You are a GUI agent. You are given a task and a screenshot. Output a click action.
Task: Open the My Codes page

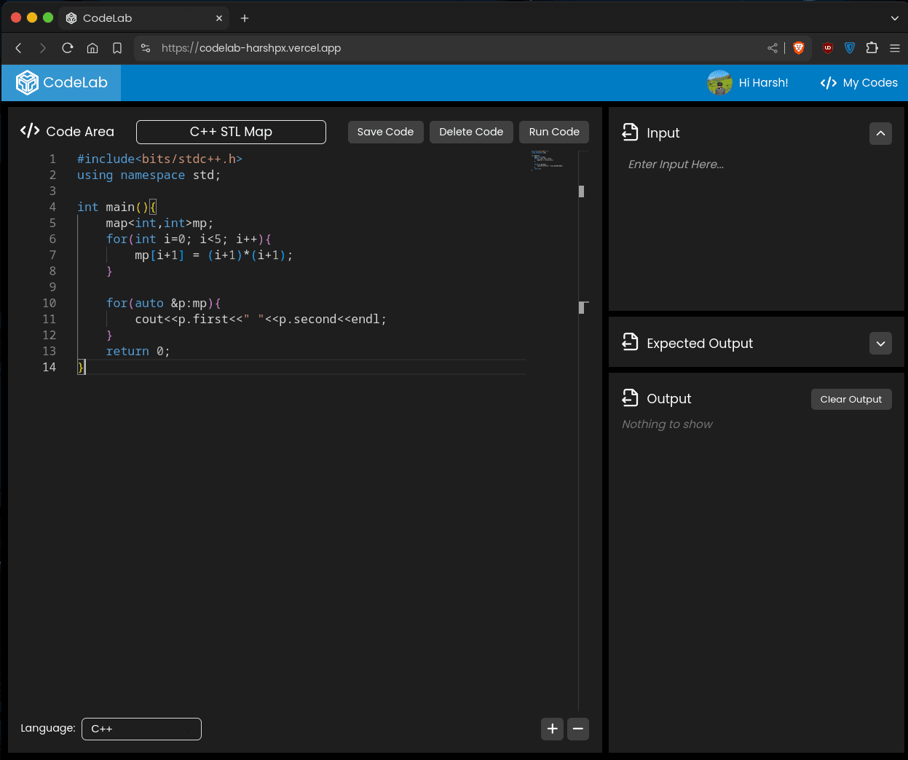click(859, 83)
